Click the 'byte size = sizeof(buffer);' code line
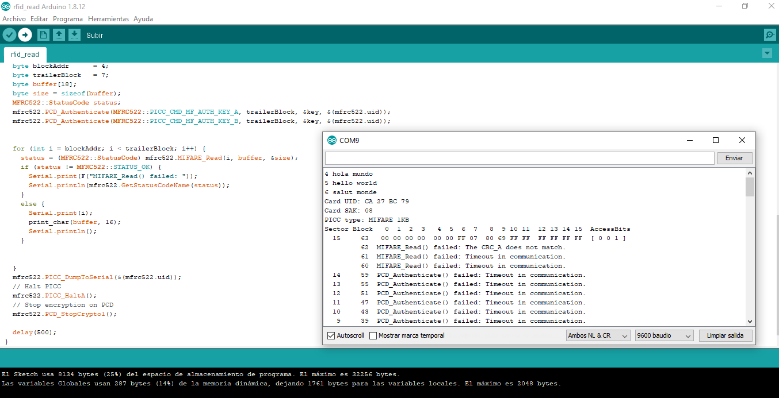 [x=67, y=94]
